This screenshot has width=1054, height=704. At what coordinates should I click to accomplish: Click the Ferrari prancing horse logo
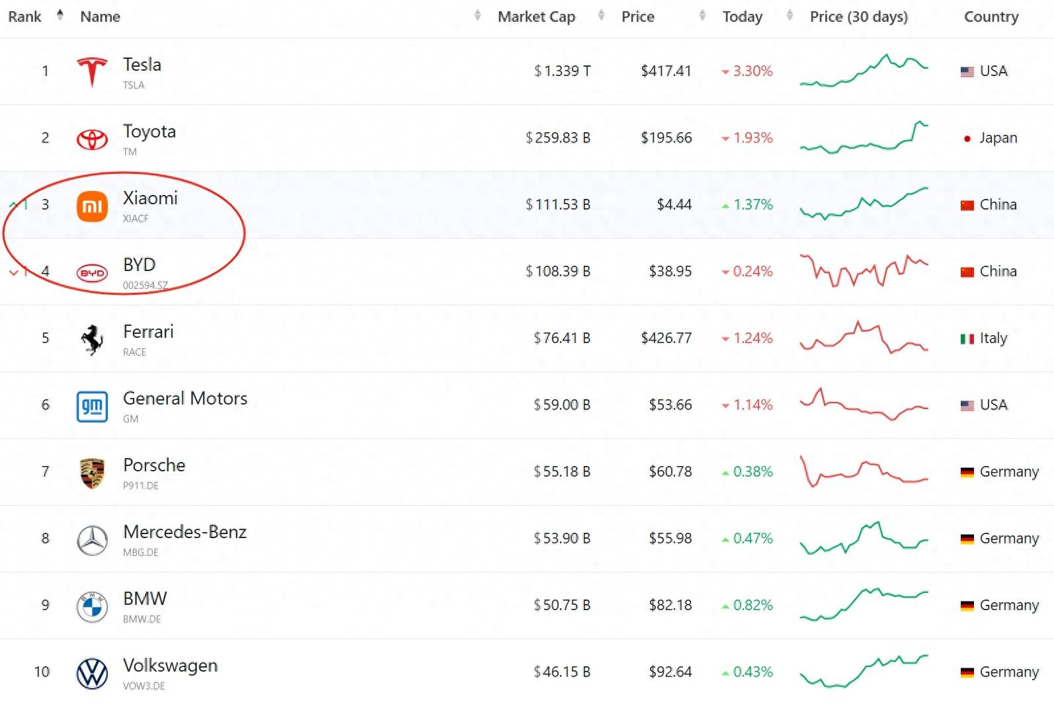pos(92,339)
